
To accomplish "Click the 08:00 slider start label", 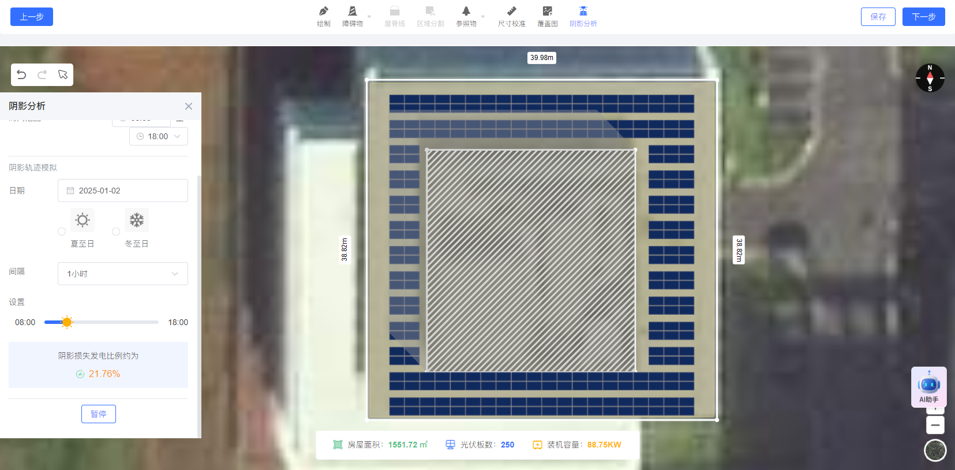I will pyautogui.click(x=25, y=322).
